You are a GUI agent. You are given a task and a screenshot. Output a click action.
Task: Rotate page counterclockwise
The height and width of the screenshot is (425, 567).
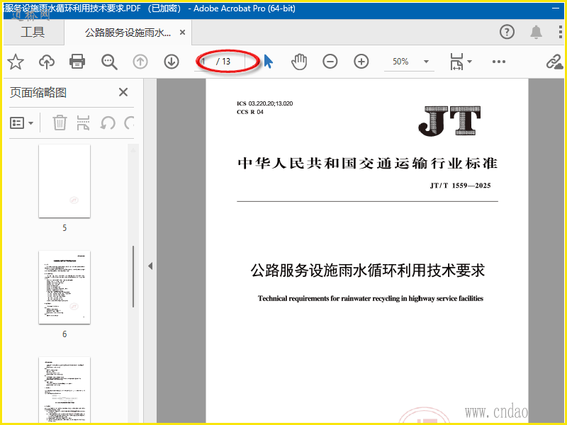108,123
